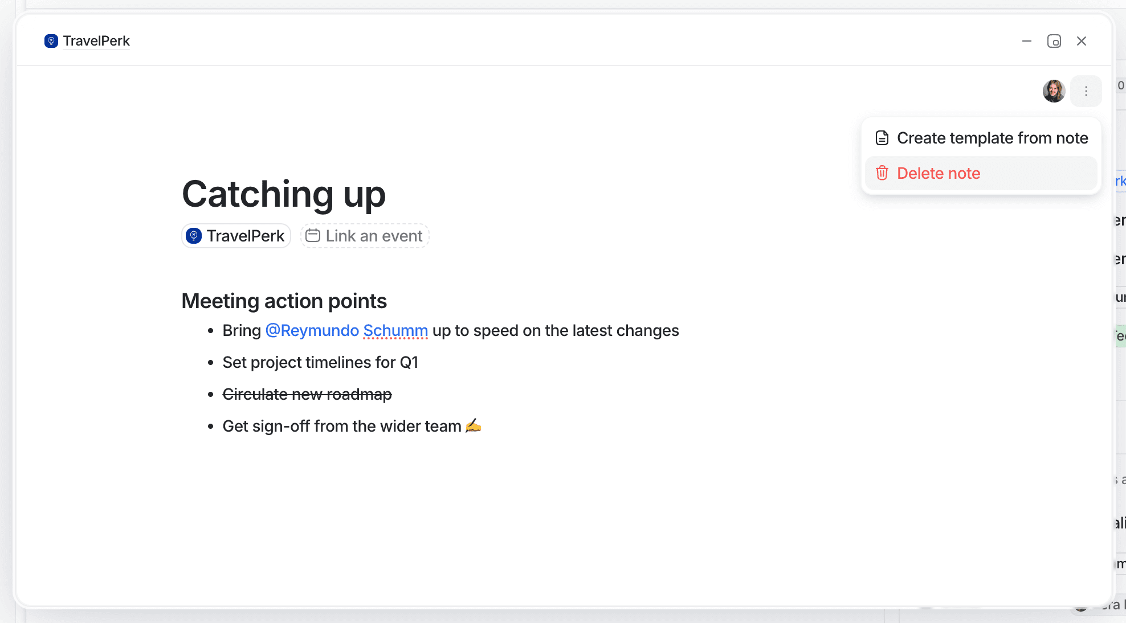Toggle the three-dot more options menu
The image size is (1126, 623).
1086,91
